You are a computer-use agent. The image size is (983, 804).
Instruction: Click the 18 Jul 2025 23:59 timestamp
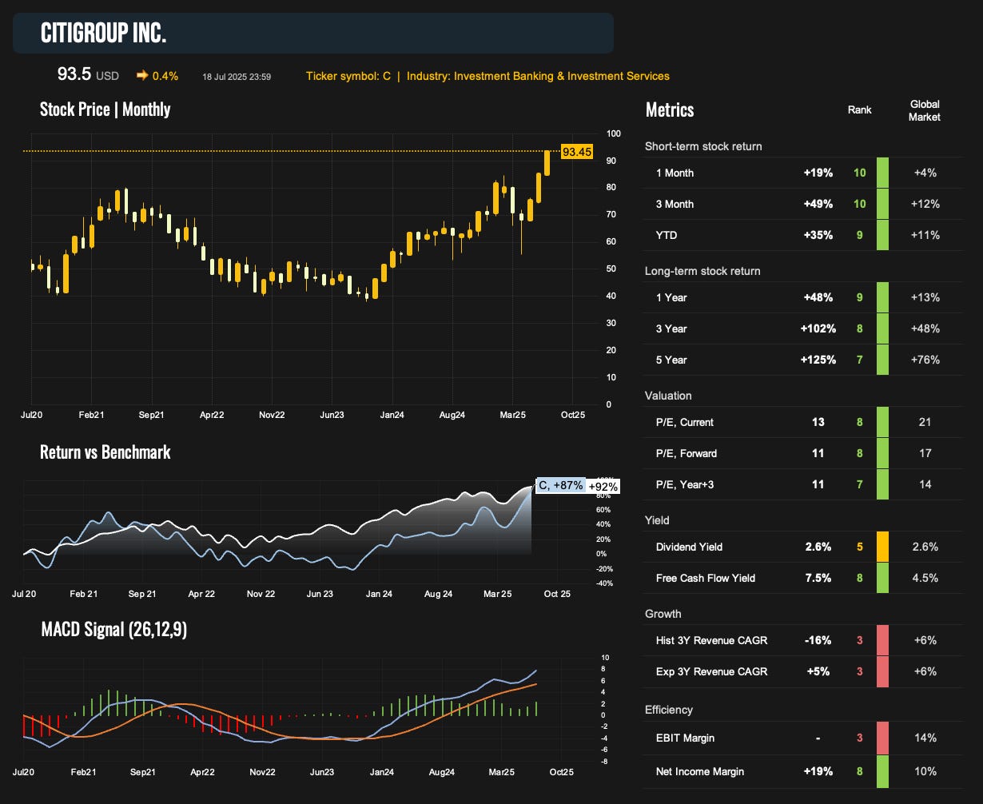pyautogui.click(x=237, y=77)
